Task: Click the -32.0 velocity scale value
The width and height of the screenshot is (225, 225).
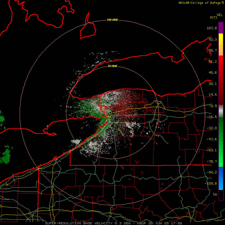Action: 212,128
